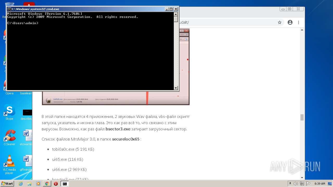This screenshot has height=187, width=333.
Task: Open the giftminute Word document icon
Action: [x=27, y=162]
